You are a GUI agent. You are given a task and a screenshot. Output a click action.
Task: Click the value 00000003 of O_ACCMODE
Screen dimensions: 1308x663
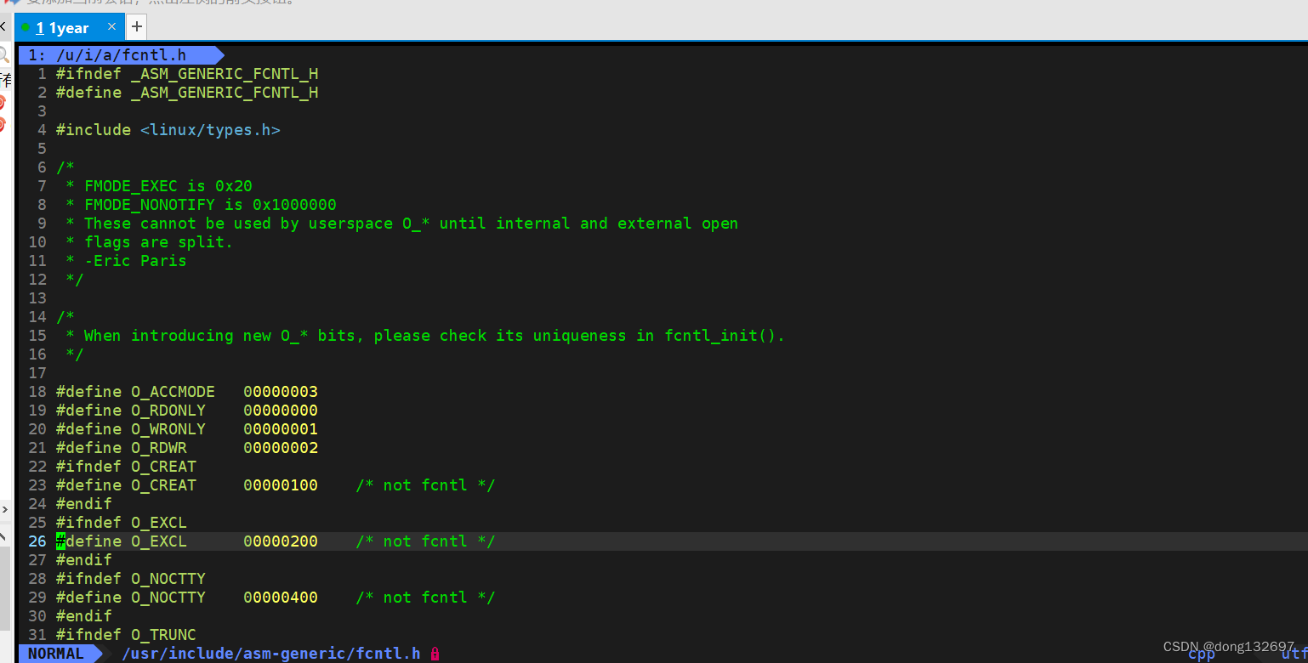click(281, 392)
